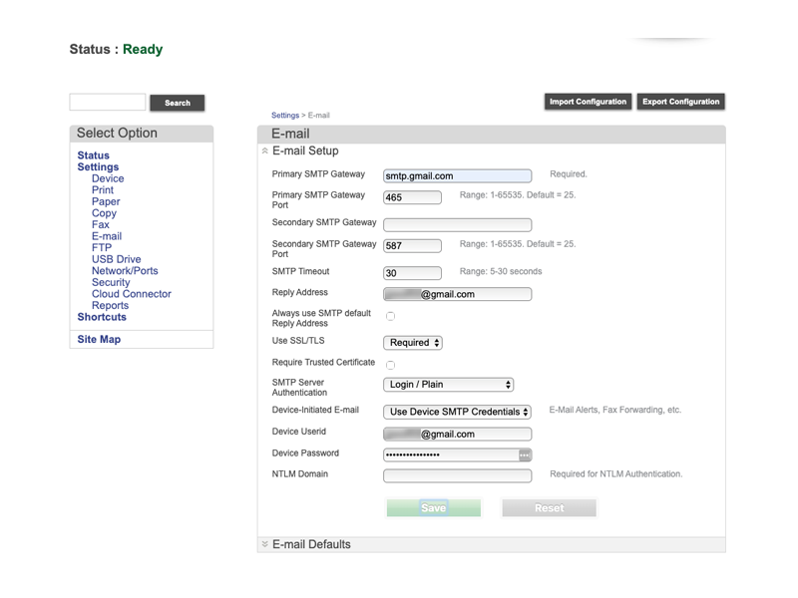The width and height of the screenshot is (798, 598).
Task: Open the Cloud Connector settings page
Action: coord(131,294)
